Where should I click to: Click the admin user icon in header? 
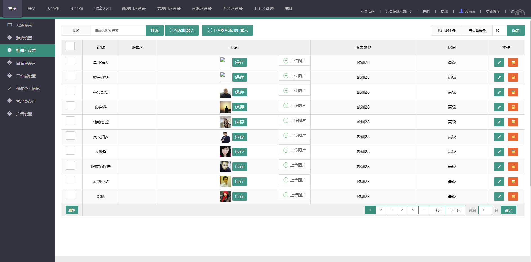[x=461, y=11]
